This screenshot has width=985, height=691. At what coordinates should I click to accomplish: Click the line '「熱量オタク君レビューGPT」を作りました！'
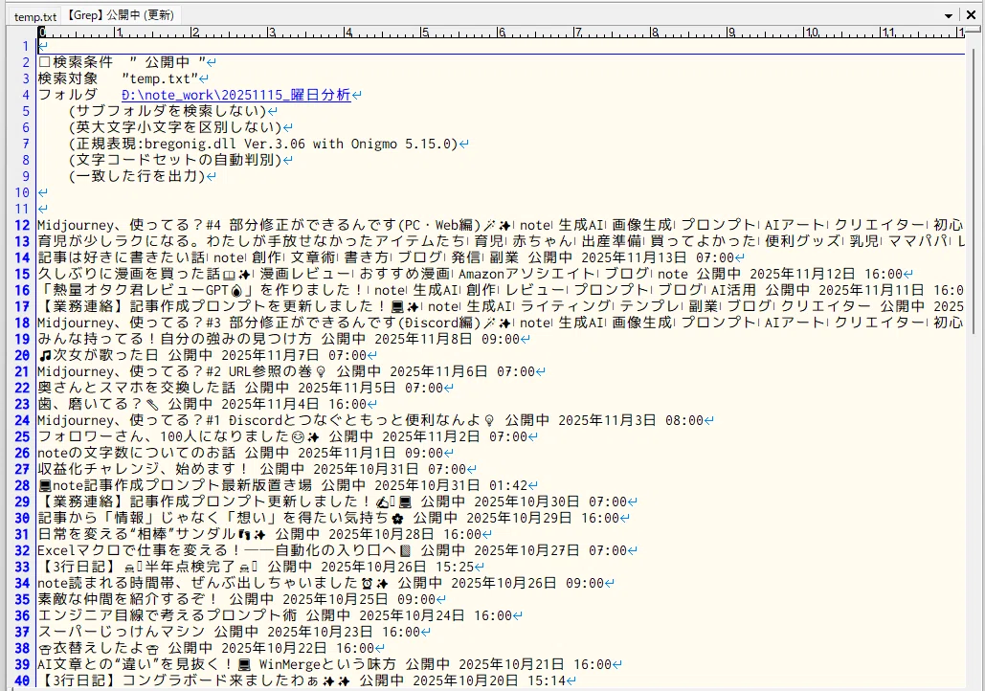pyautogui.click(x=501, y=290)
